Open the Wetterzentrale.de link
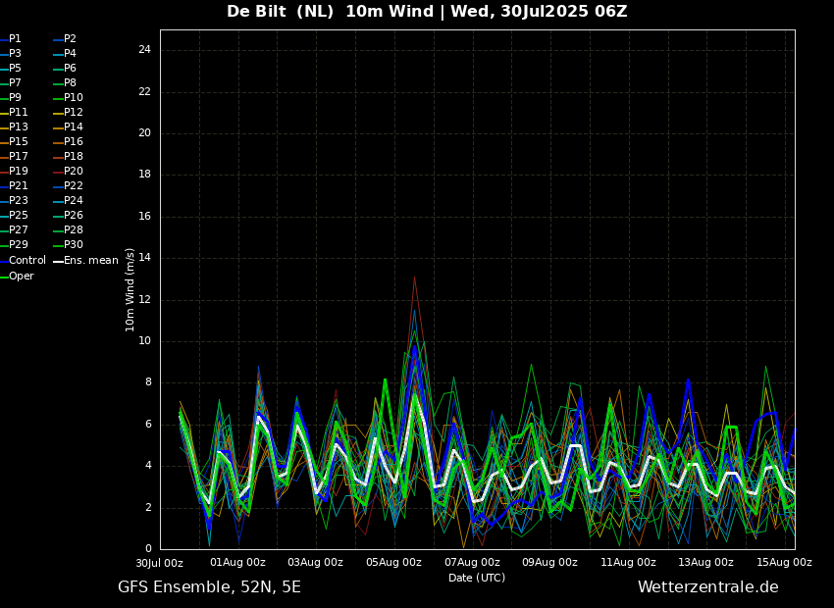The width and height of the screenshot is (834, 608). [x=707, y=587]
